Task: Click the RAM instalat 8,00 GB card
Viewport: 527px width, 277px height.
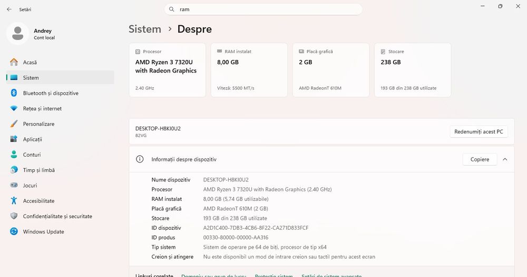Action: pyautogui.click(x=249, y=70)
